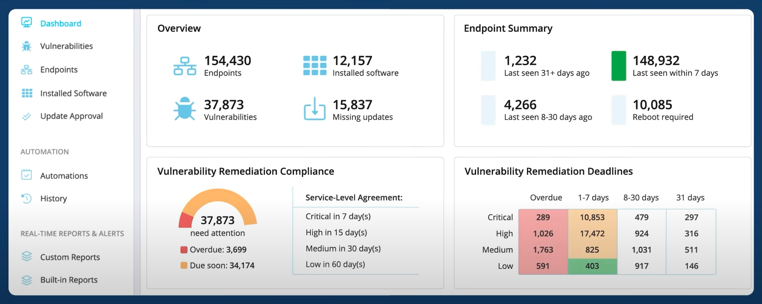
Task: Click the Endpoints network icon in sidebar
Action: point(27,70)
